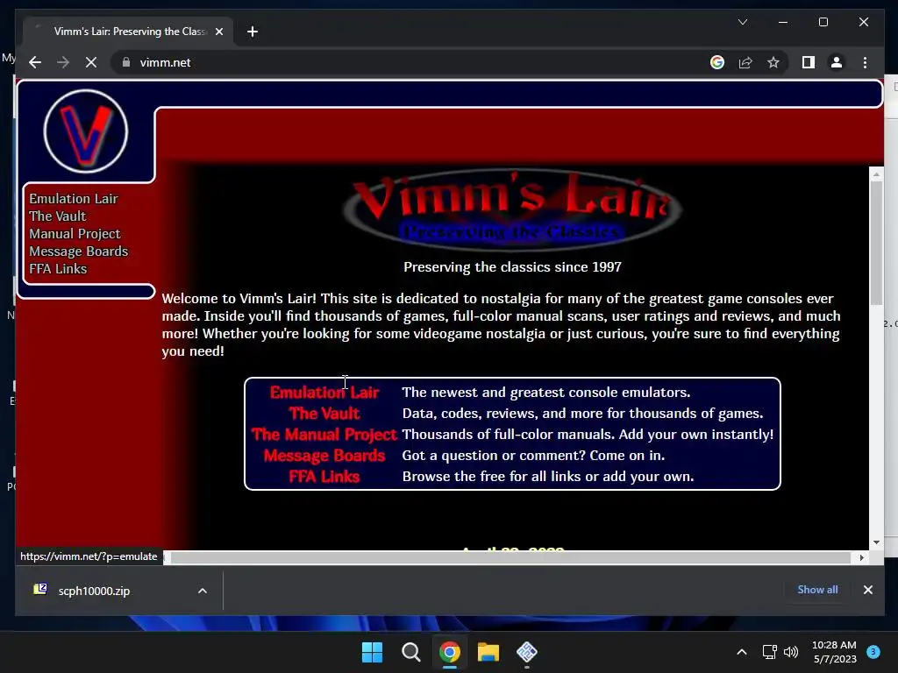This screenshot has height=673, width=898.
Task: Click red The Vault table link
Action: [324, 414]
